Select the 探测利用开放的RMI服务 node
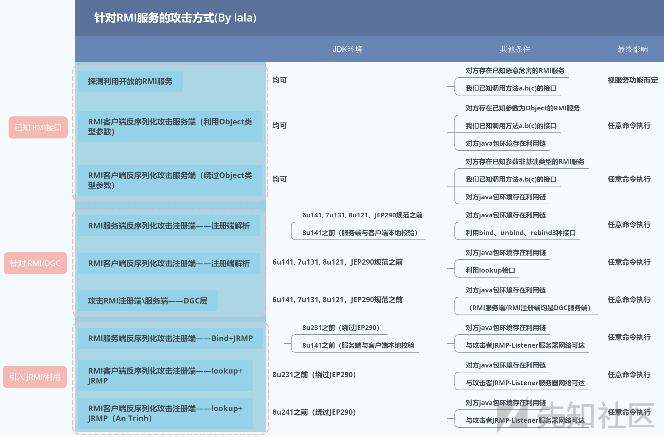Screen dimensions: 664x437 pos(130,81)
